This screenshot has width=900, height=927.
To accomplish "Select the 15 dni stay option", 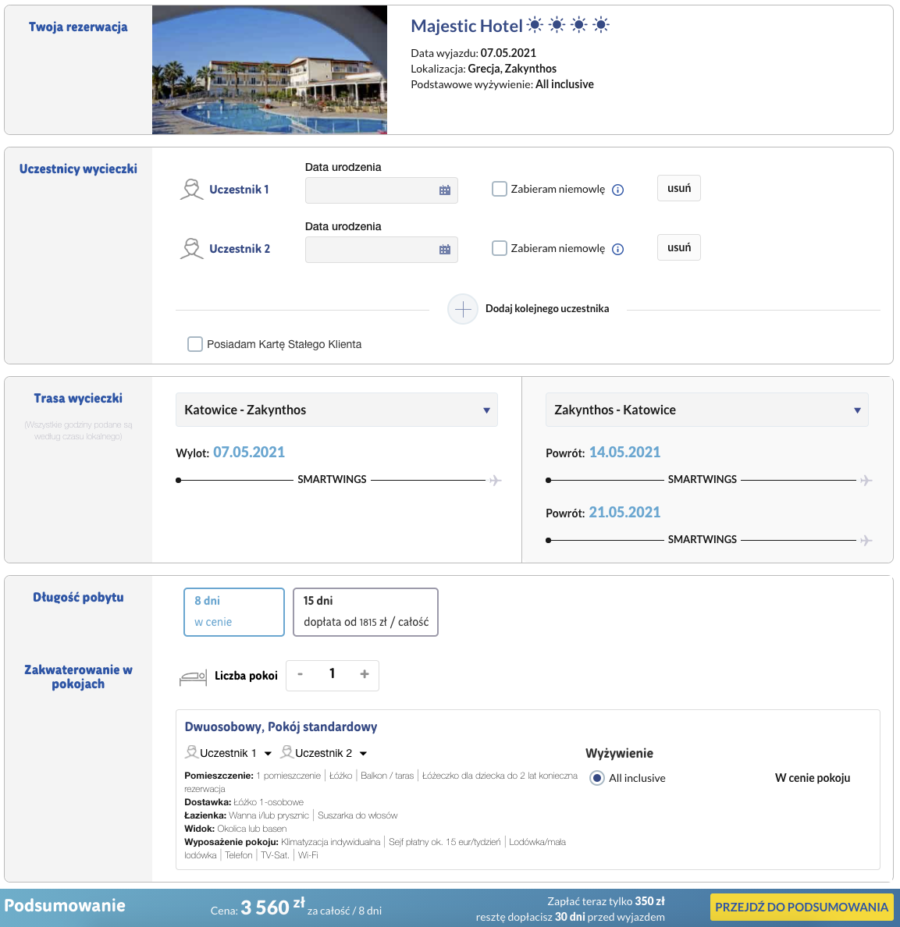I will [x=365, y=612].
